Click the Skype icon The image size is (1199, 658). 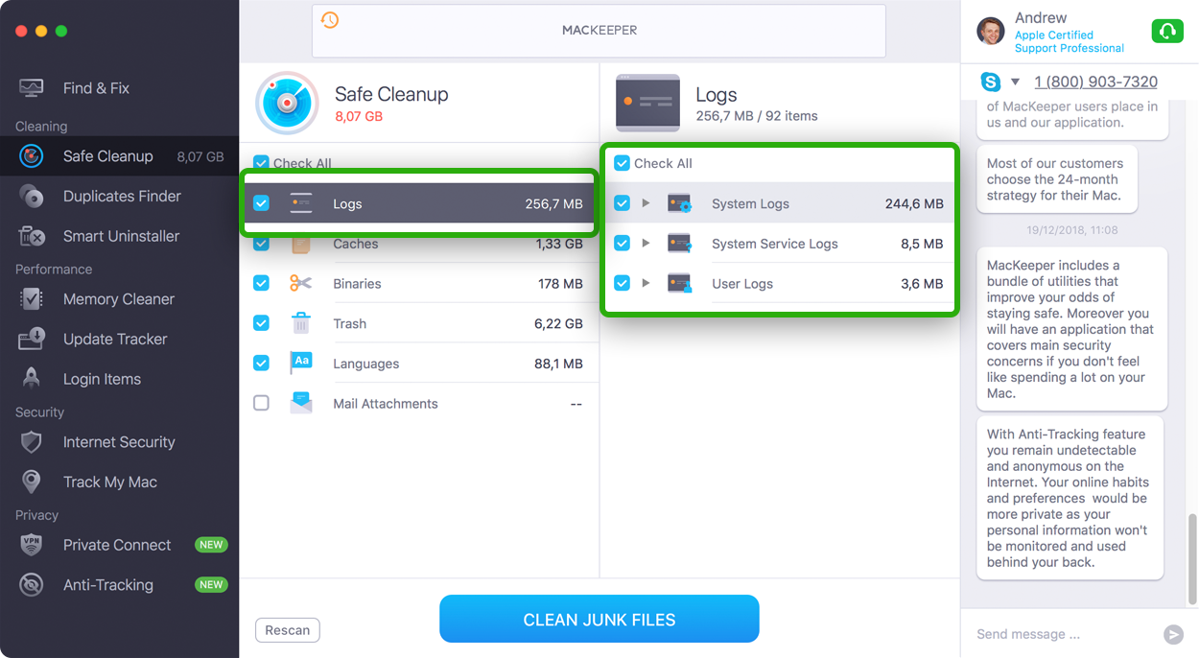tap(990, 82)
